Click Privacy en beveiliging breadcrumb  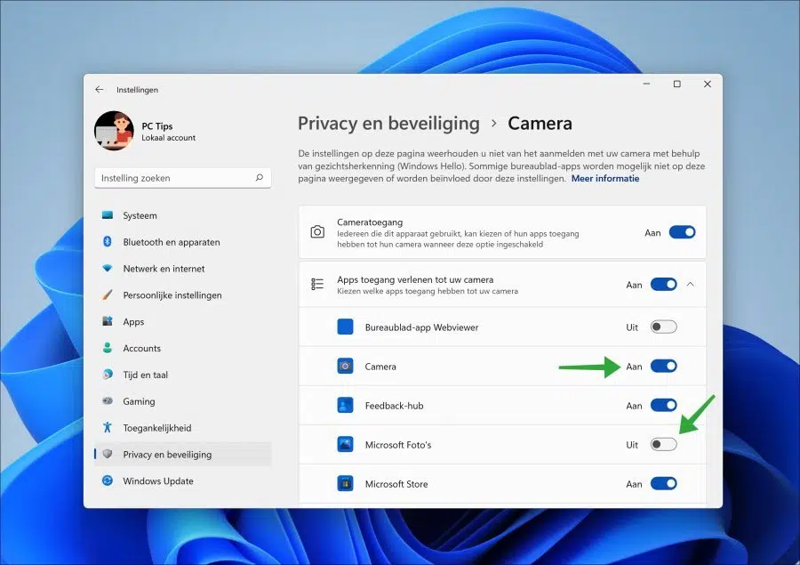click(x=388, y=124)
